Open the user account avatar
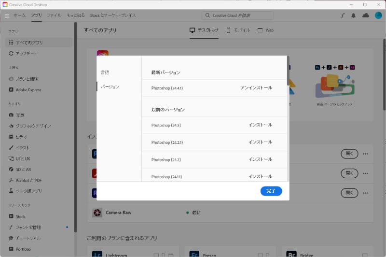 tap(378, 15)
